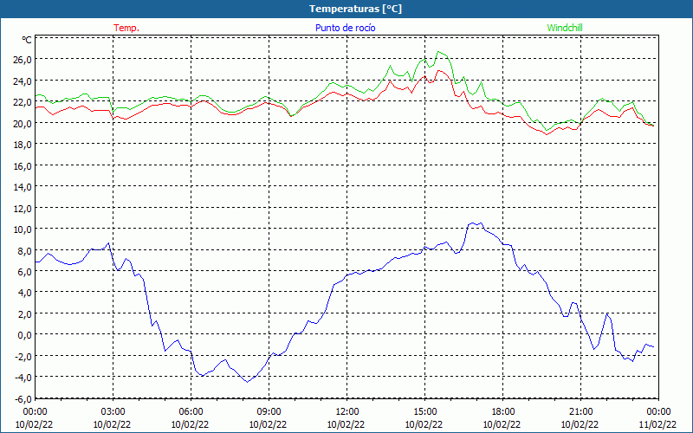Click the '00:00' time label above 11/02/22
Screen dimensions: 693x433
coord(658,412)
